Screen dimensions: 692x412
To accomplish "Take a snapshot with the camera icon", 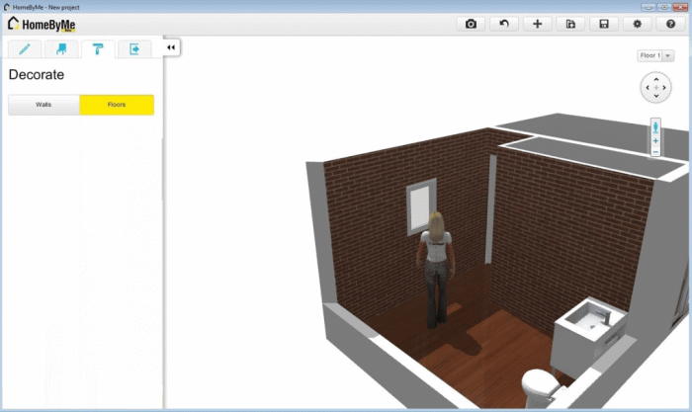I will tap(471, 24).
